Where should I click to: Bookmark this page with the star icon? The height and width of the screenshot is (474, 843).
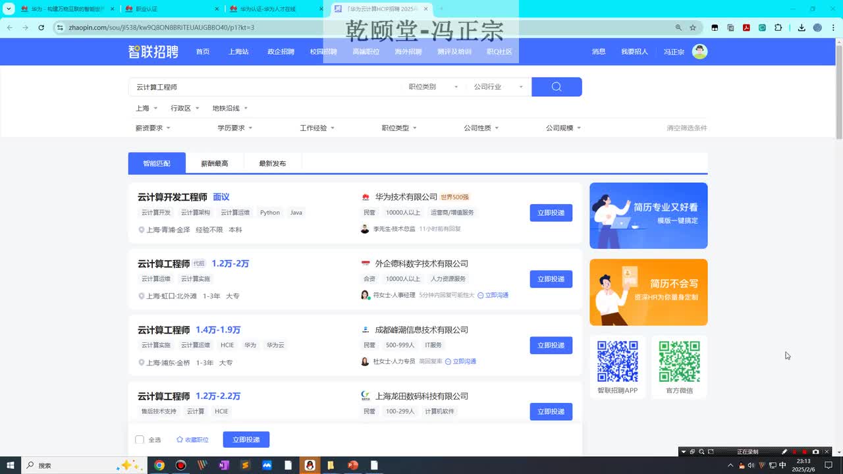(693, 28)
